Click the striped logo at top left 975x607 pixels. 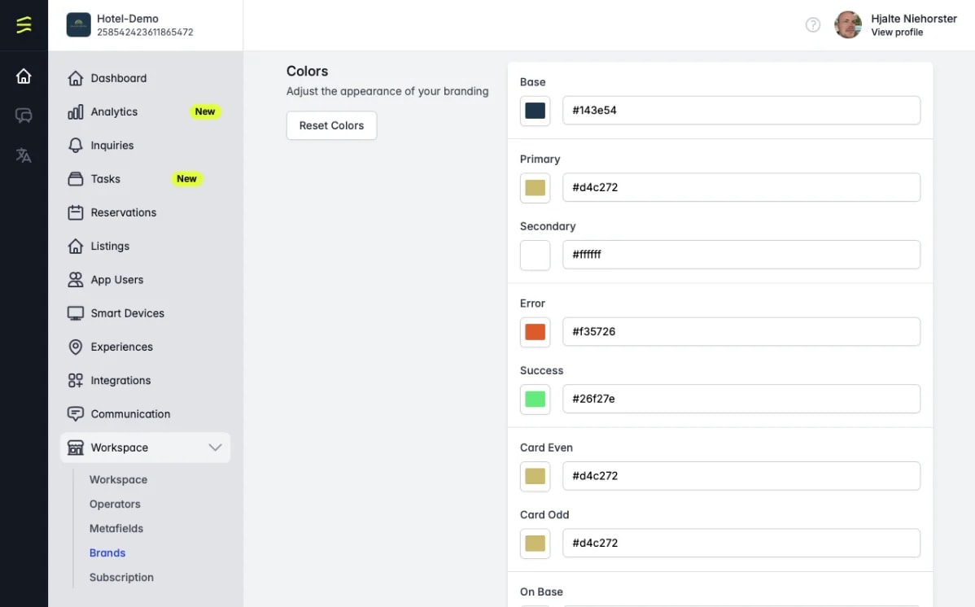coord(24,25)
